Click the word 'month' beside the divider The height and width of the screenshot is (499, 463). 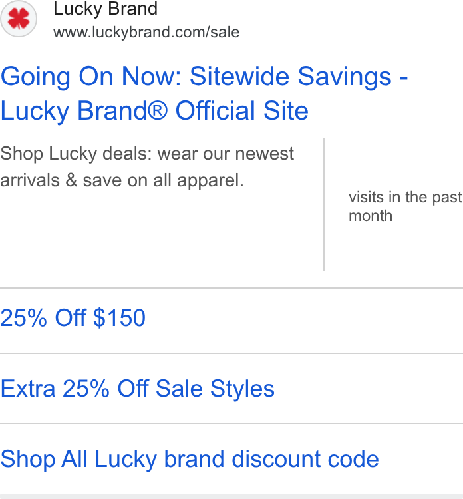(371, 216)
